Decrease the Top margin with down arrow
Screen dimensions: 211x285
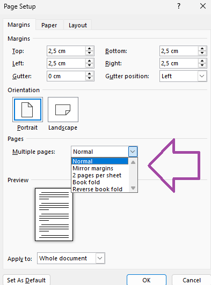[x=89, y=53]
